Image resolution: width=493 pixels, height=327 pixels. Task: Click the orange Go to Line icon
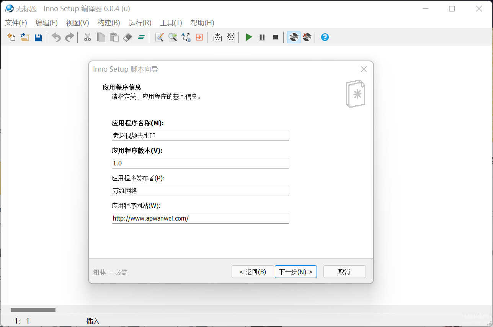pos(199,37)
